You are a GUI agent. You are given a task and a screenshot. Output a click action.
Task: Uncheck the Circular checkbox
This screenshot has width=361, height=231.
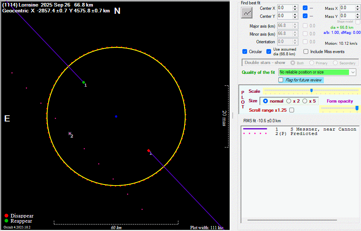[245, 52]
